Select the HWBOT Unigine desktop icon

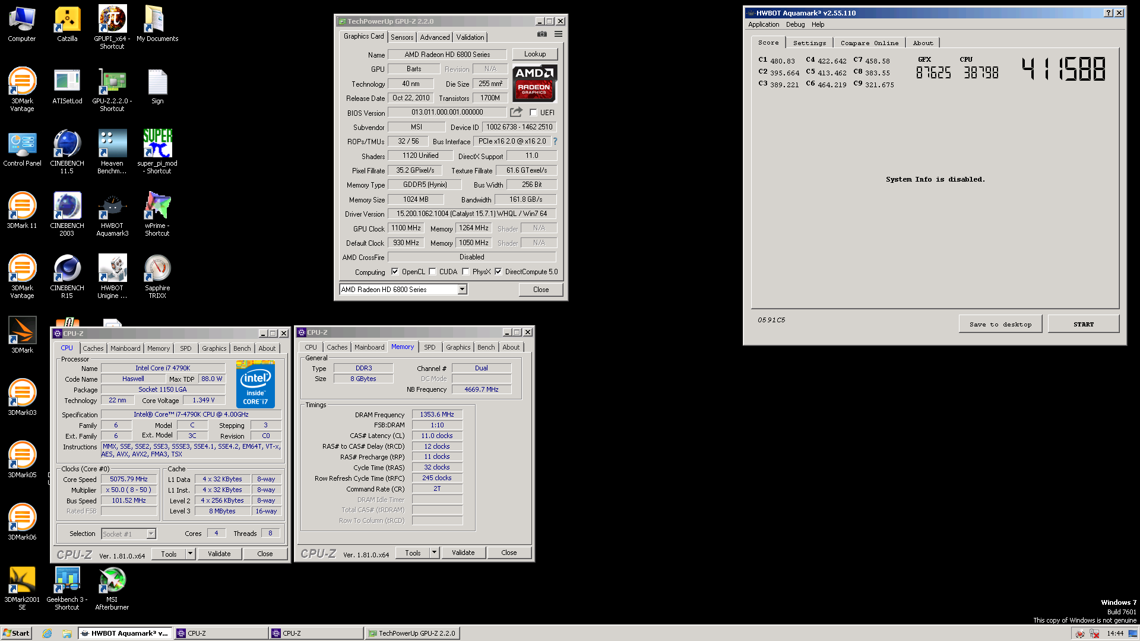point(112,277)
